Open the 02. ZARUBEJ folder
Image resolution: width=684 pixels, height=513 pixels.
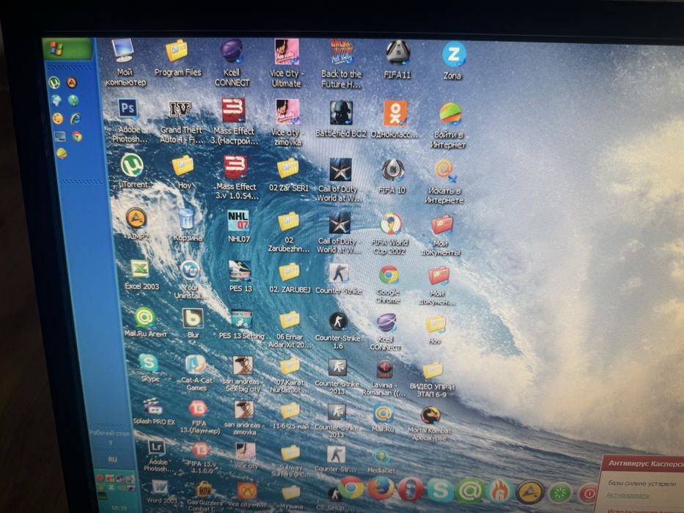pos(290,278)
